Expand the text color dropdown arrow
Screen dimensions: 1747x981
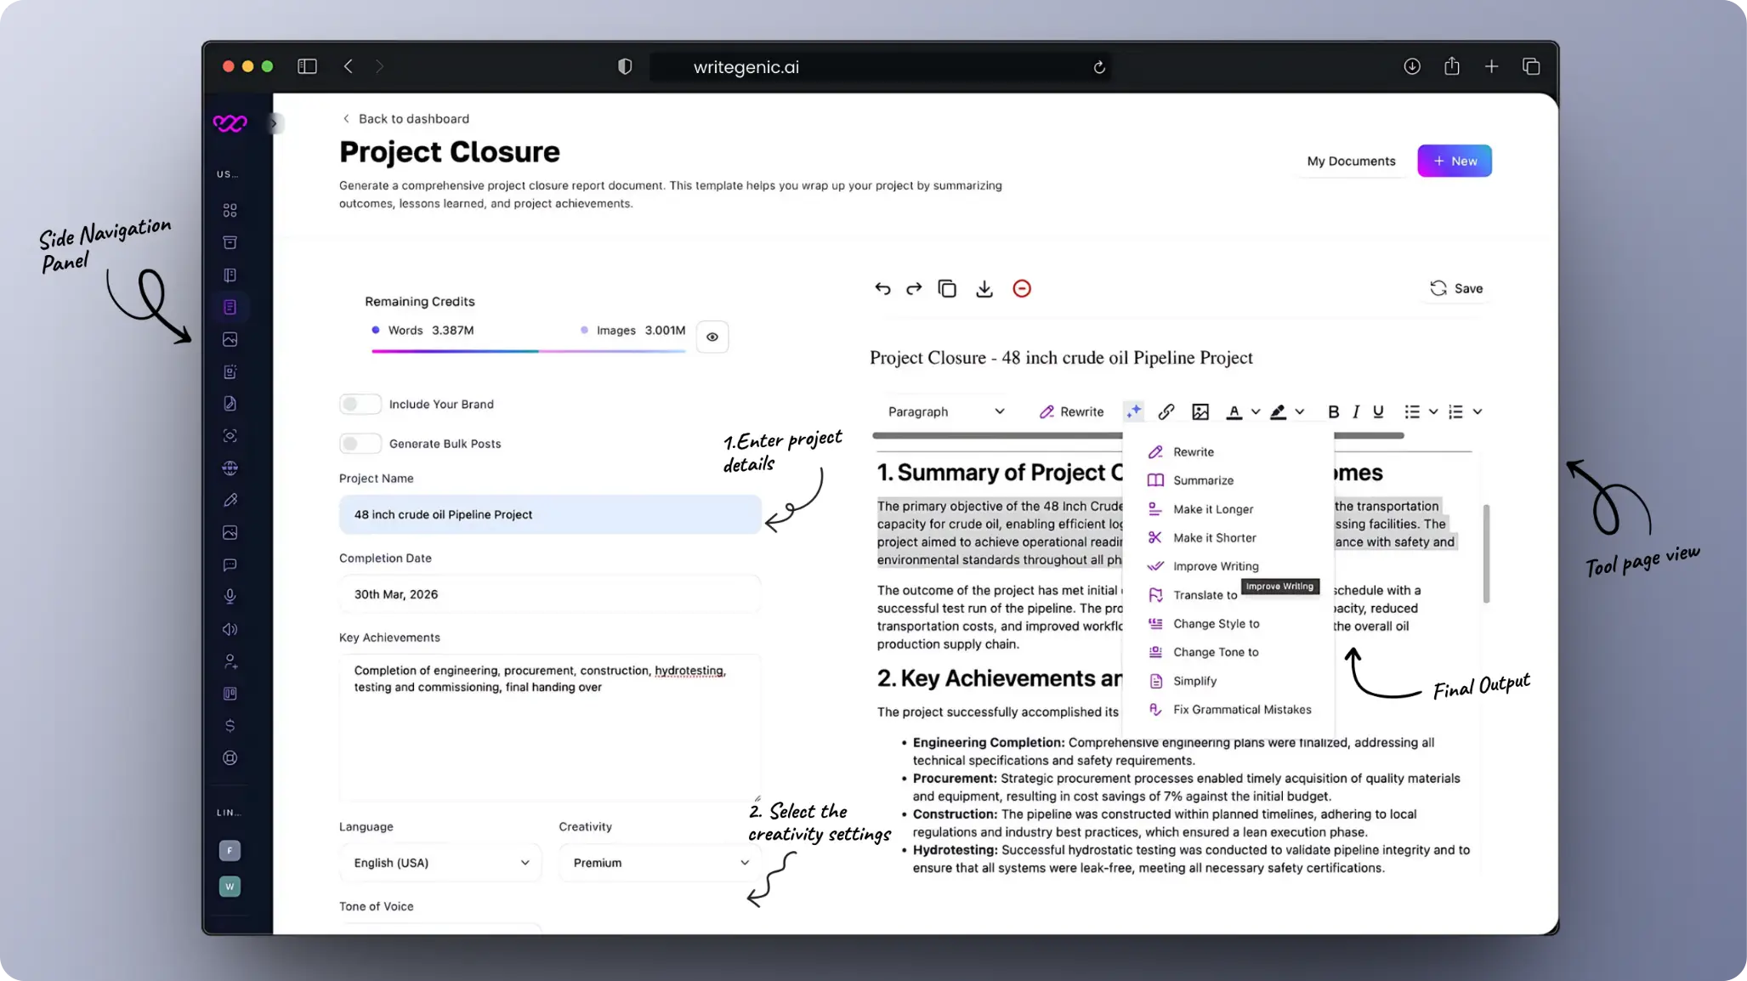click(1256, 411)
